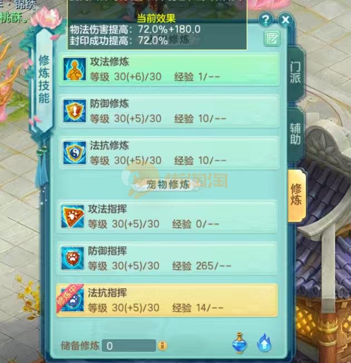Click the 法抗修炼 yin-yang shield icon
The width and height of the screenshot is (351, 363).
74,153
